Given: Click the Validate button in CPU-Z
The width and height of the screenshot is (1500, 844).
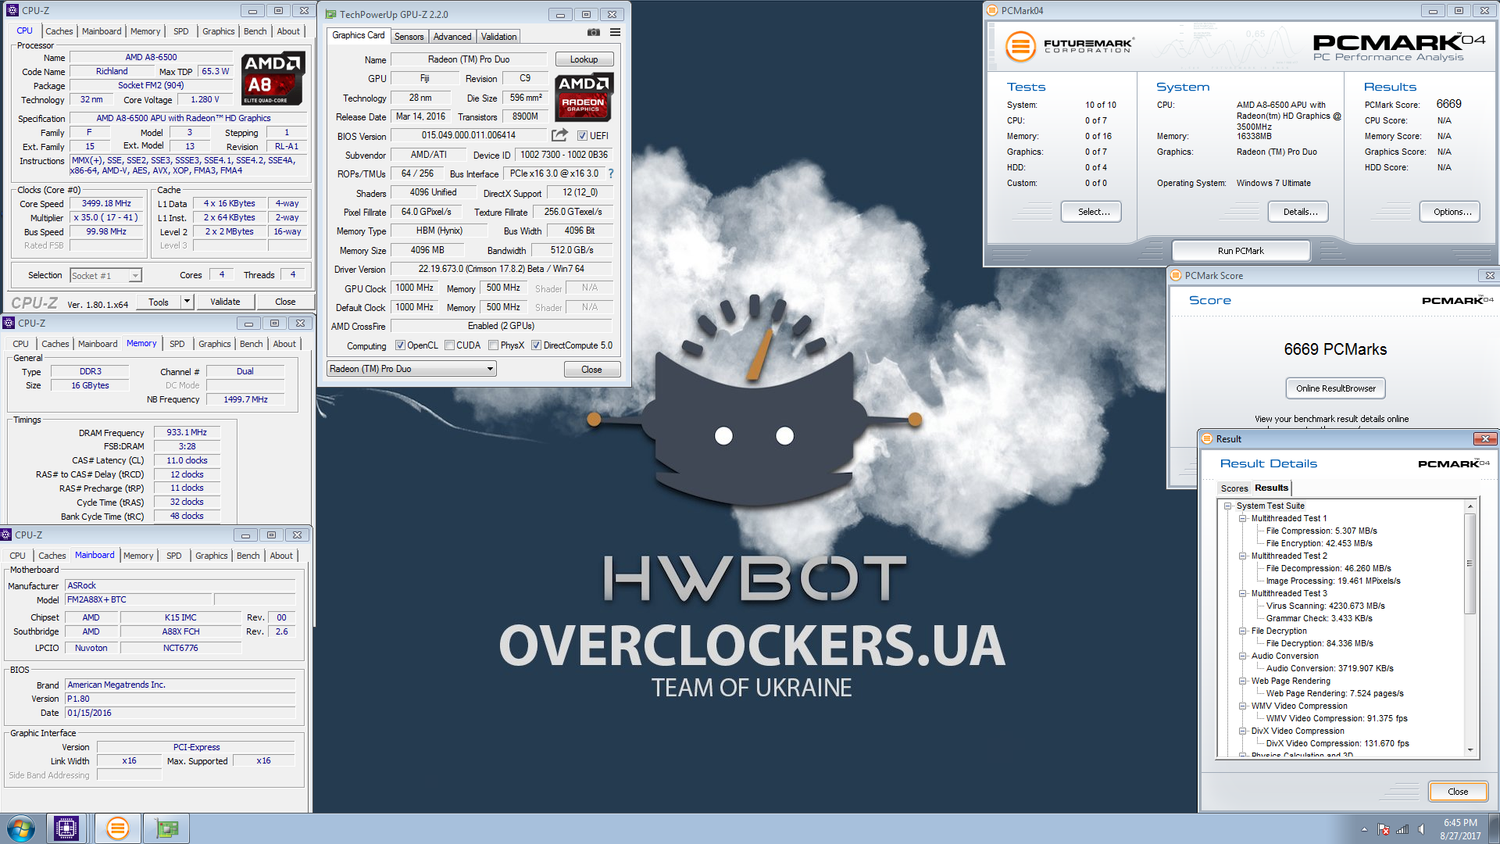Looking at the screenshot, I should pos(225,302).
